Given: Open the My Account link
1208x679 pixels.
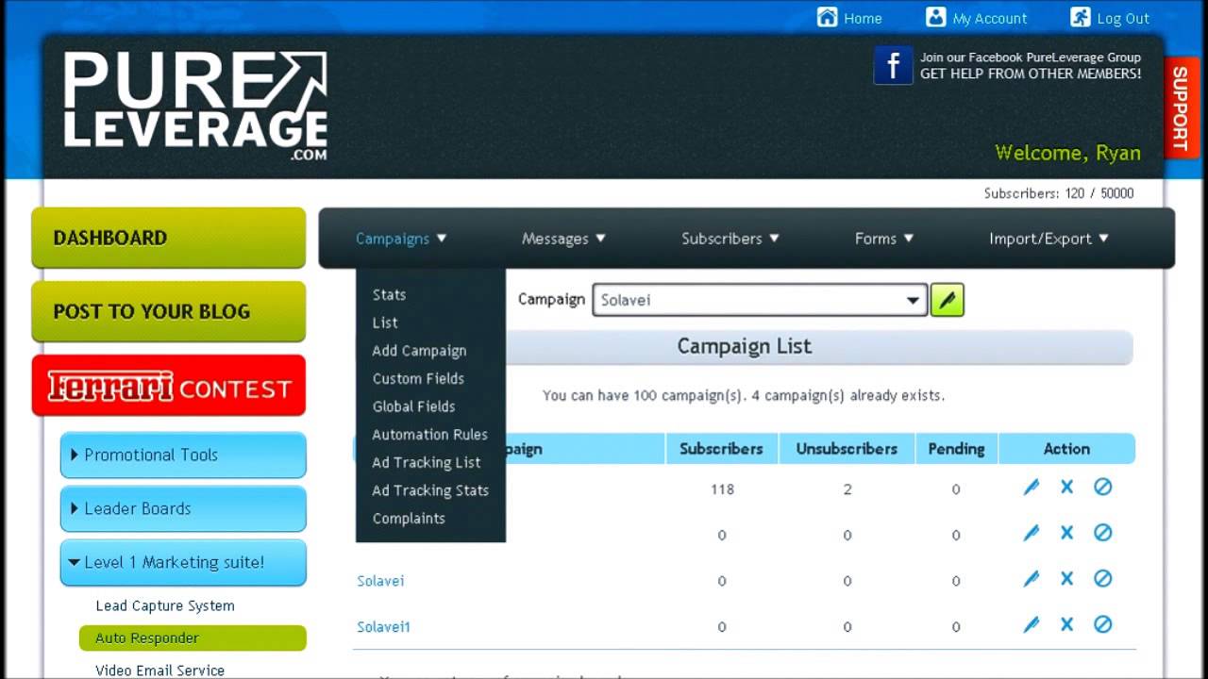Looking at the screenshot, I should 990,18.
